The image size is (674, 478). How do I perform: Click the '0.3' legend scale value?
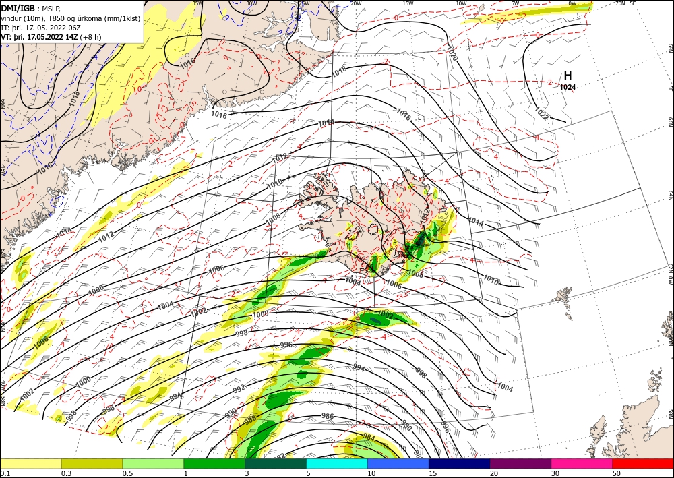tap(65, 473)
